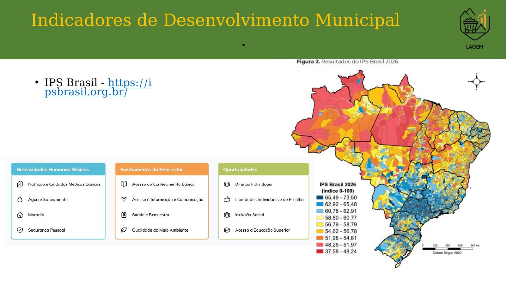Click the blue 62,92 - 65,48 legend swatch
Viewport: 506px width, 284px height.
coord(320,204)
